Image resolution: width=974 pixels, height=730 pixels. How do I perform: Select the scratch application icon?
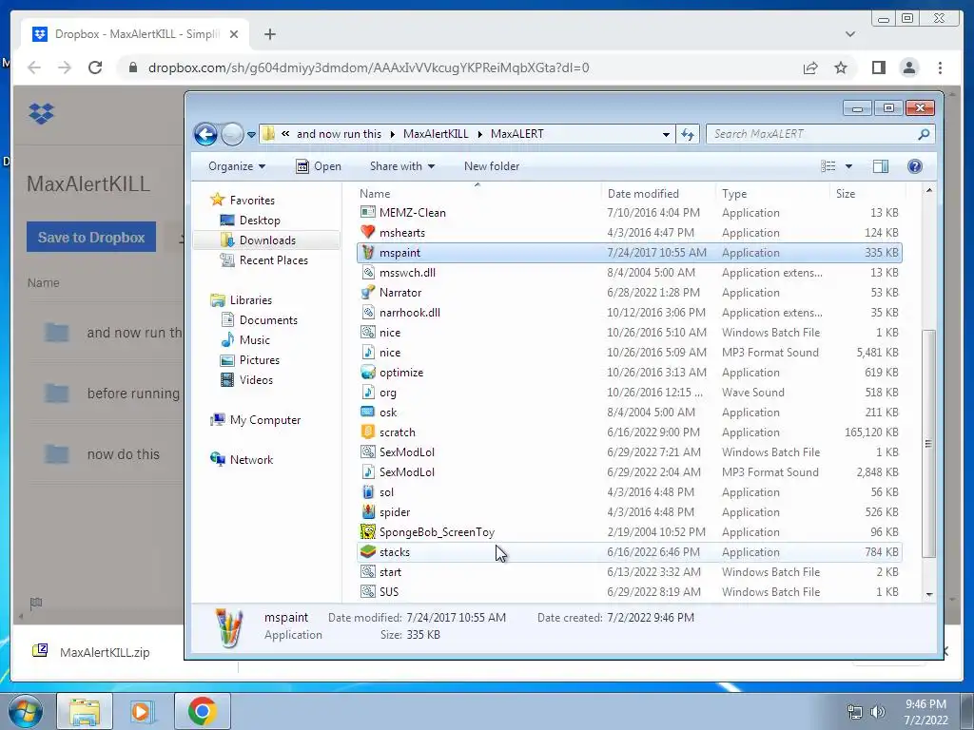(x=368, y=432)
